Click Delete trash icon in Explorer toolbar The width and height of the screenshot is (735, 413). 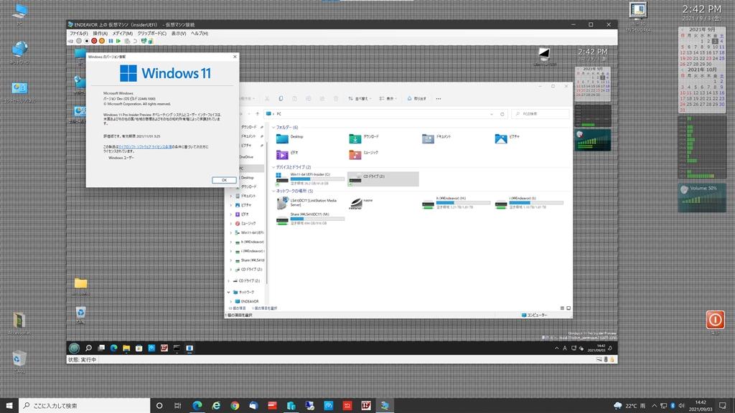(x=336, y=98)
